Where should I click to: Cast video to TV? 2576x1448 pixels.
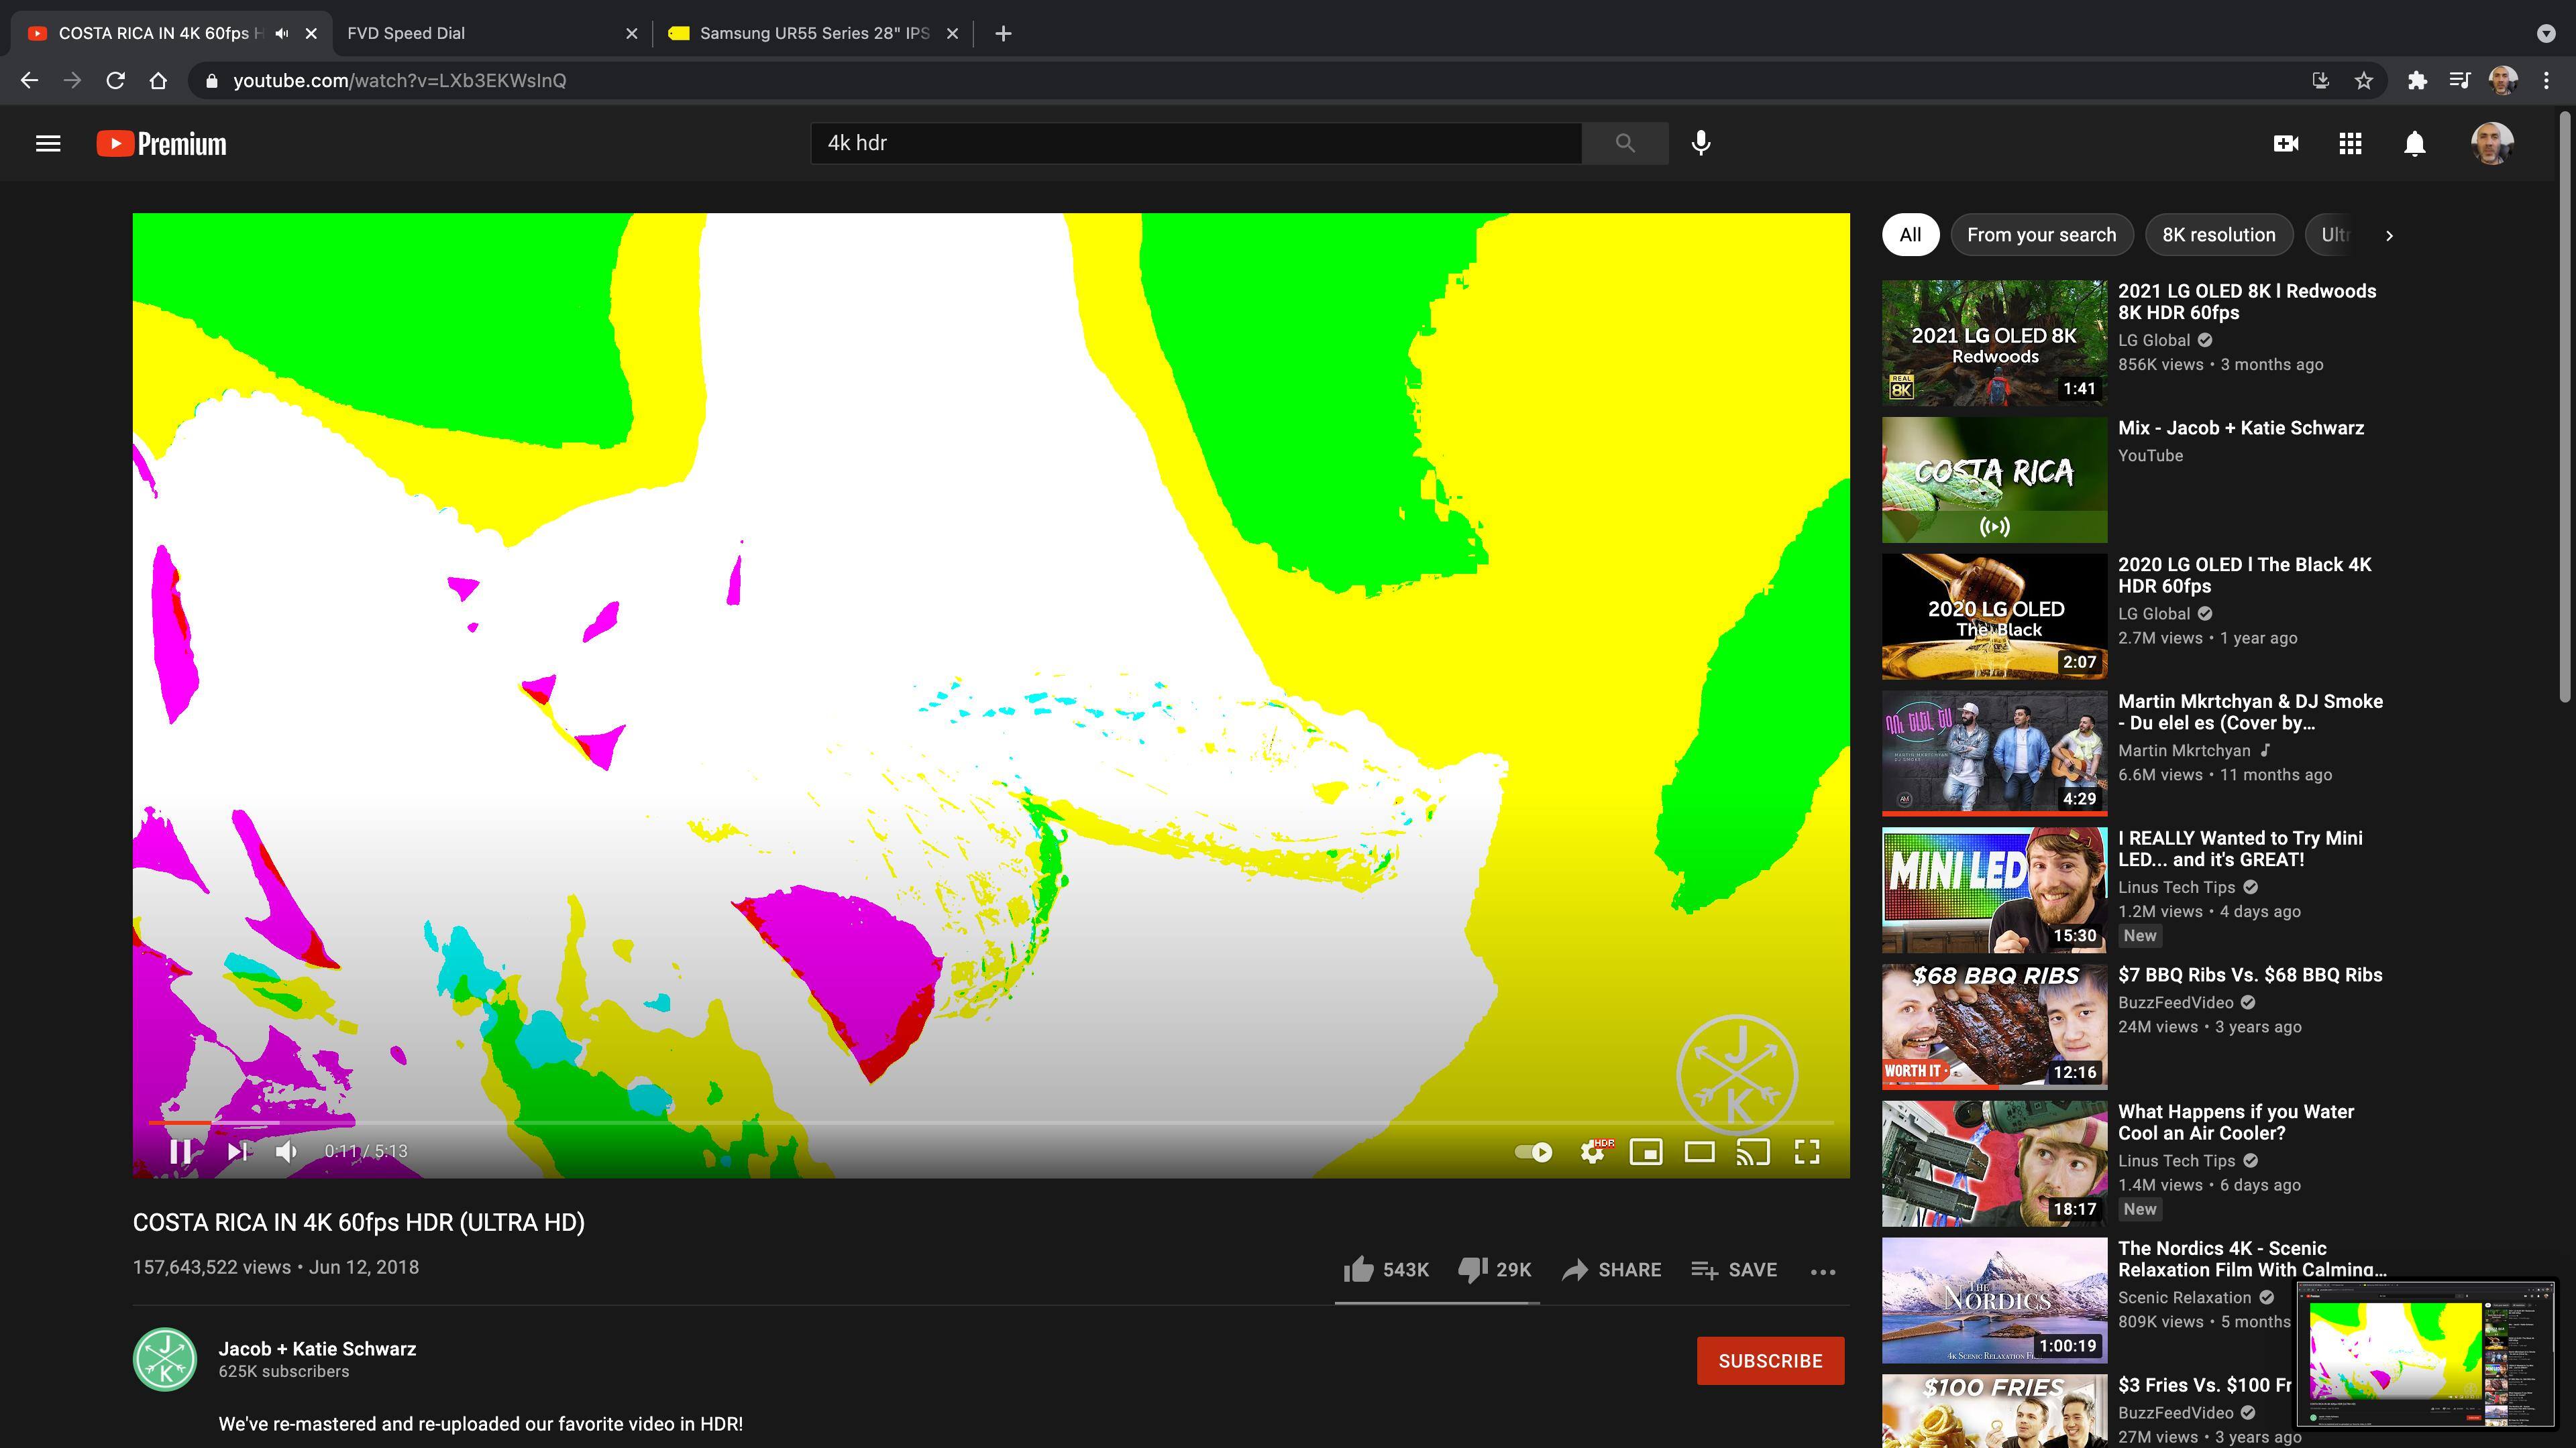pos(1753,1151)
